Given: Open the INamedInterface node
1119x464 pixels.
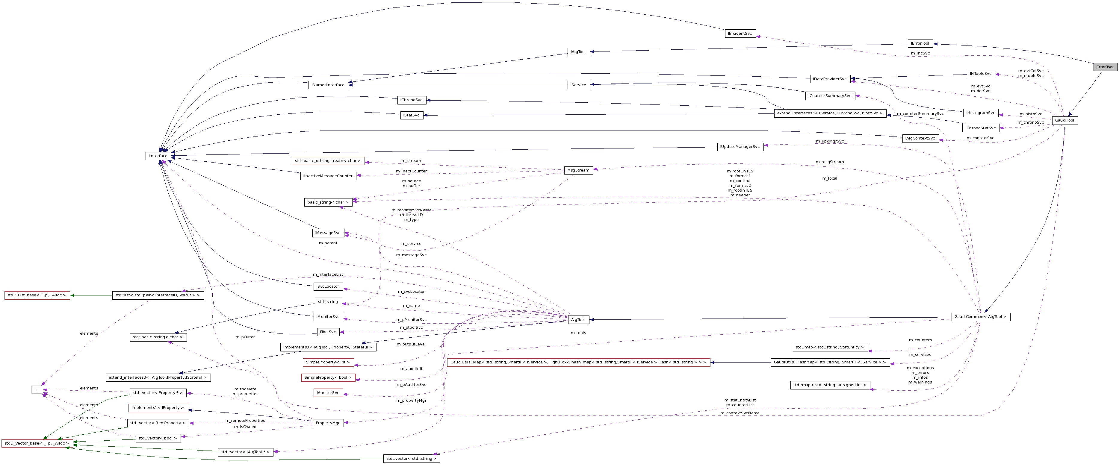Looking at the screenshot, I should 329,85.
